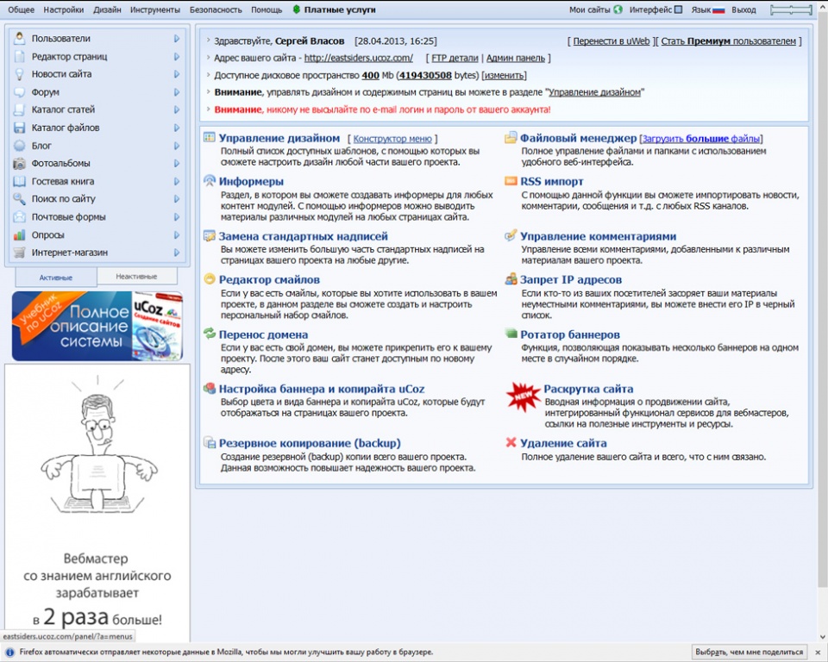
Task: Expand the Форум submenu arrow
Action: [x=177, y=92]
